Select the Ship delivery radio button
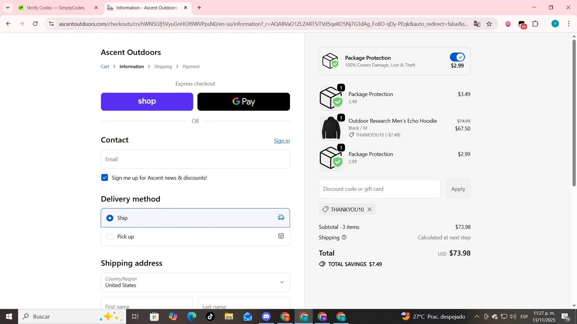The width and height of the screenshot is (577, 324). point(110,218)
